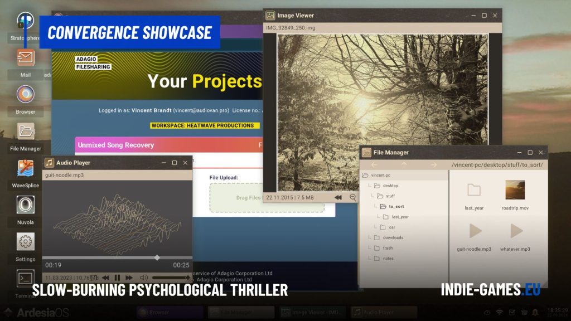Click Vincent Brandt logged-in user name
The image size is (571, 321).
point(152,110)
